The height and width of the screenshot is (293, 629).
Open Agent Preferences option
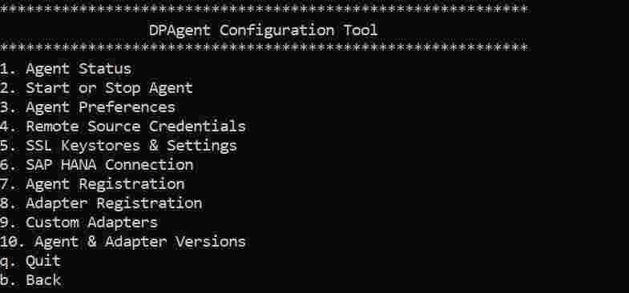88,107
